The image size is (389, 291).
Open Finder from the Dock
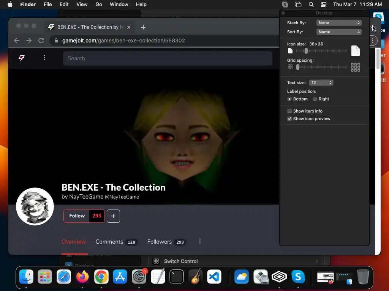click(26, 276)
